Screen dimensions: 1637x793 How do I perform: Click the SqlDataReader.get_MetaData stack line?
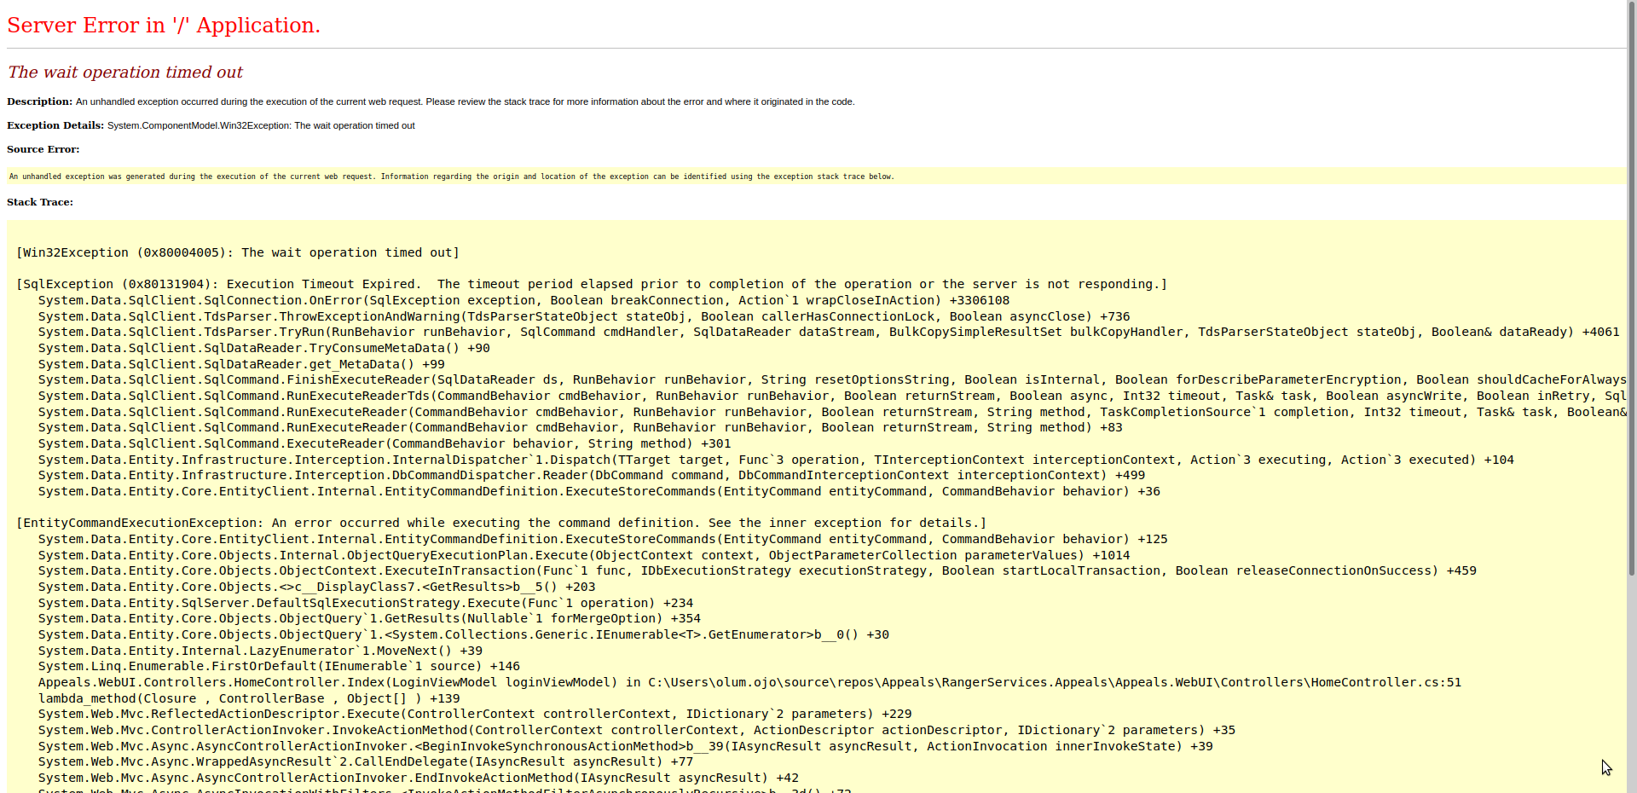(241, 364)
